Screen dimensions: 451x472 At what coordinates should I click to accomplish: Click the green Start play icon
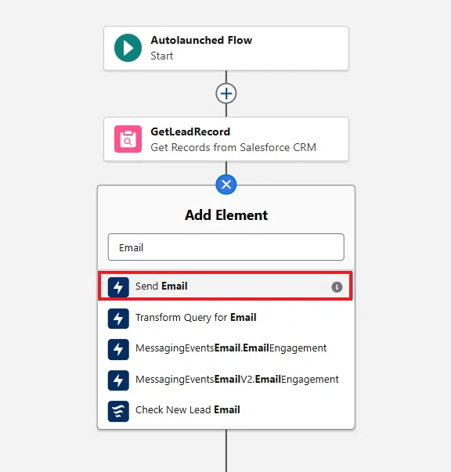128,48
